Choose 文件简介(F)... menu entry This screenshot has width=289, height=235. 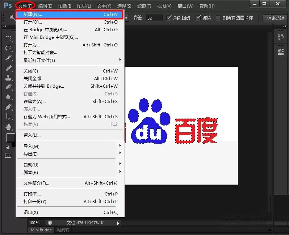tap(70, 183)
